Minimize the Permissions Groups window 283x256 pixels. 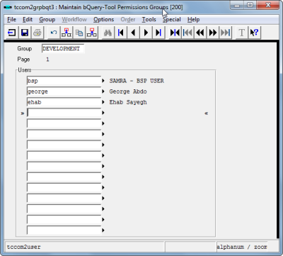237,5
